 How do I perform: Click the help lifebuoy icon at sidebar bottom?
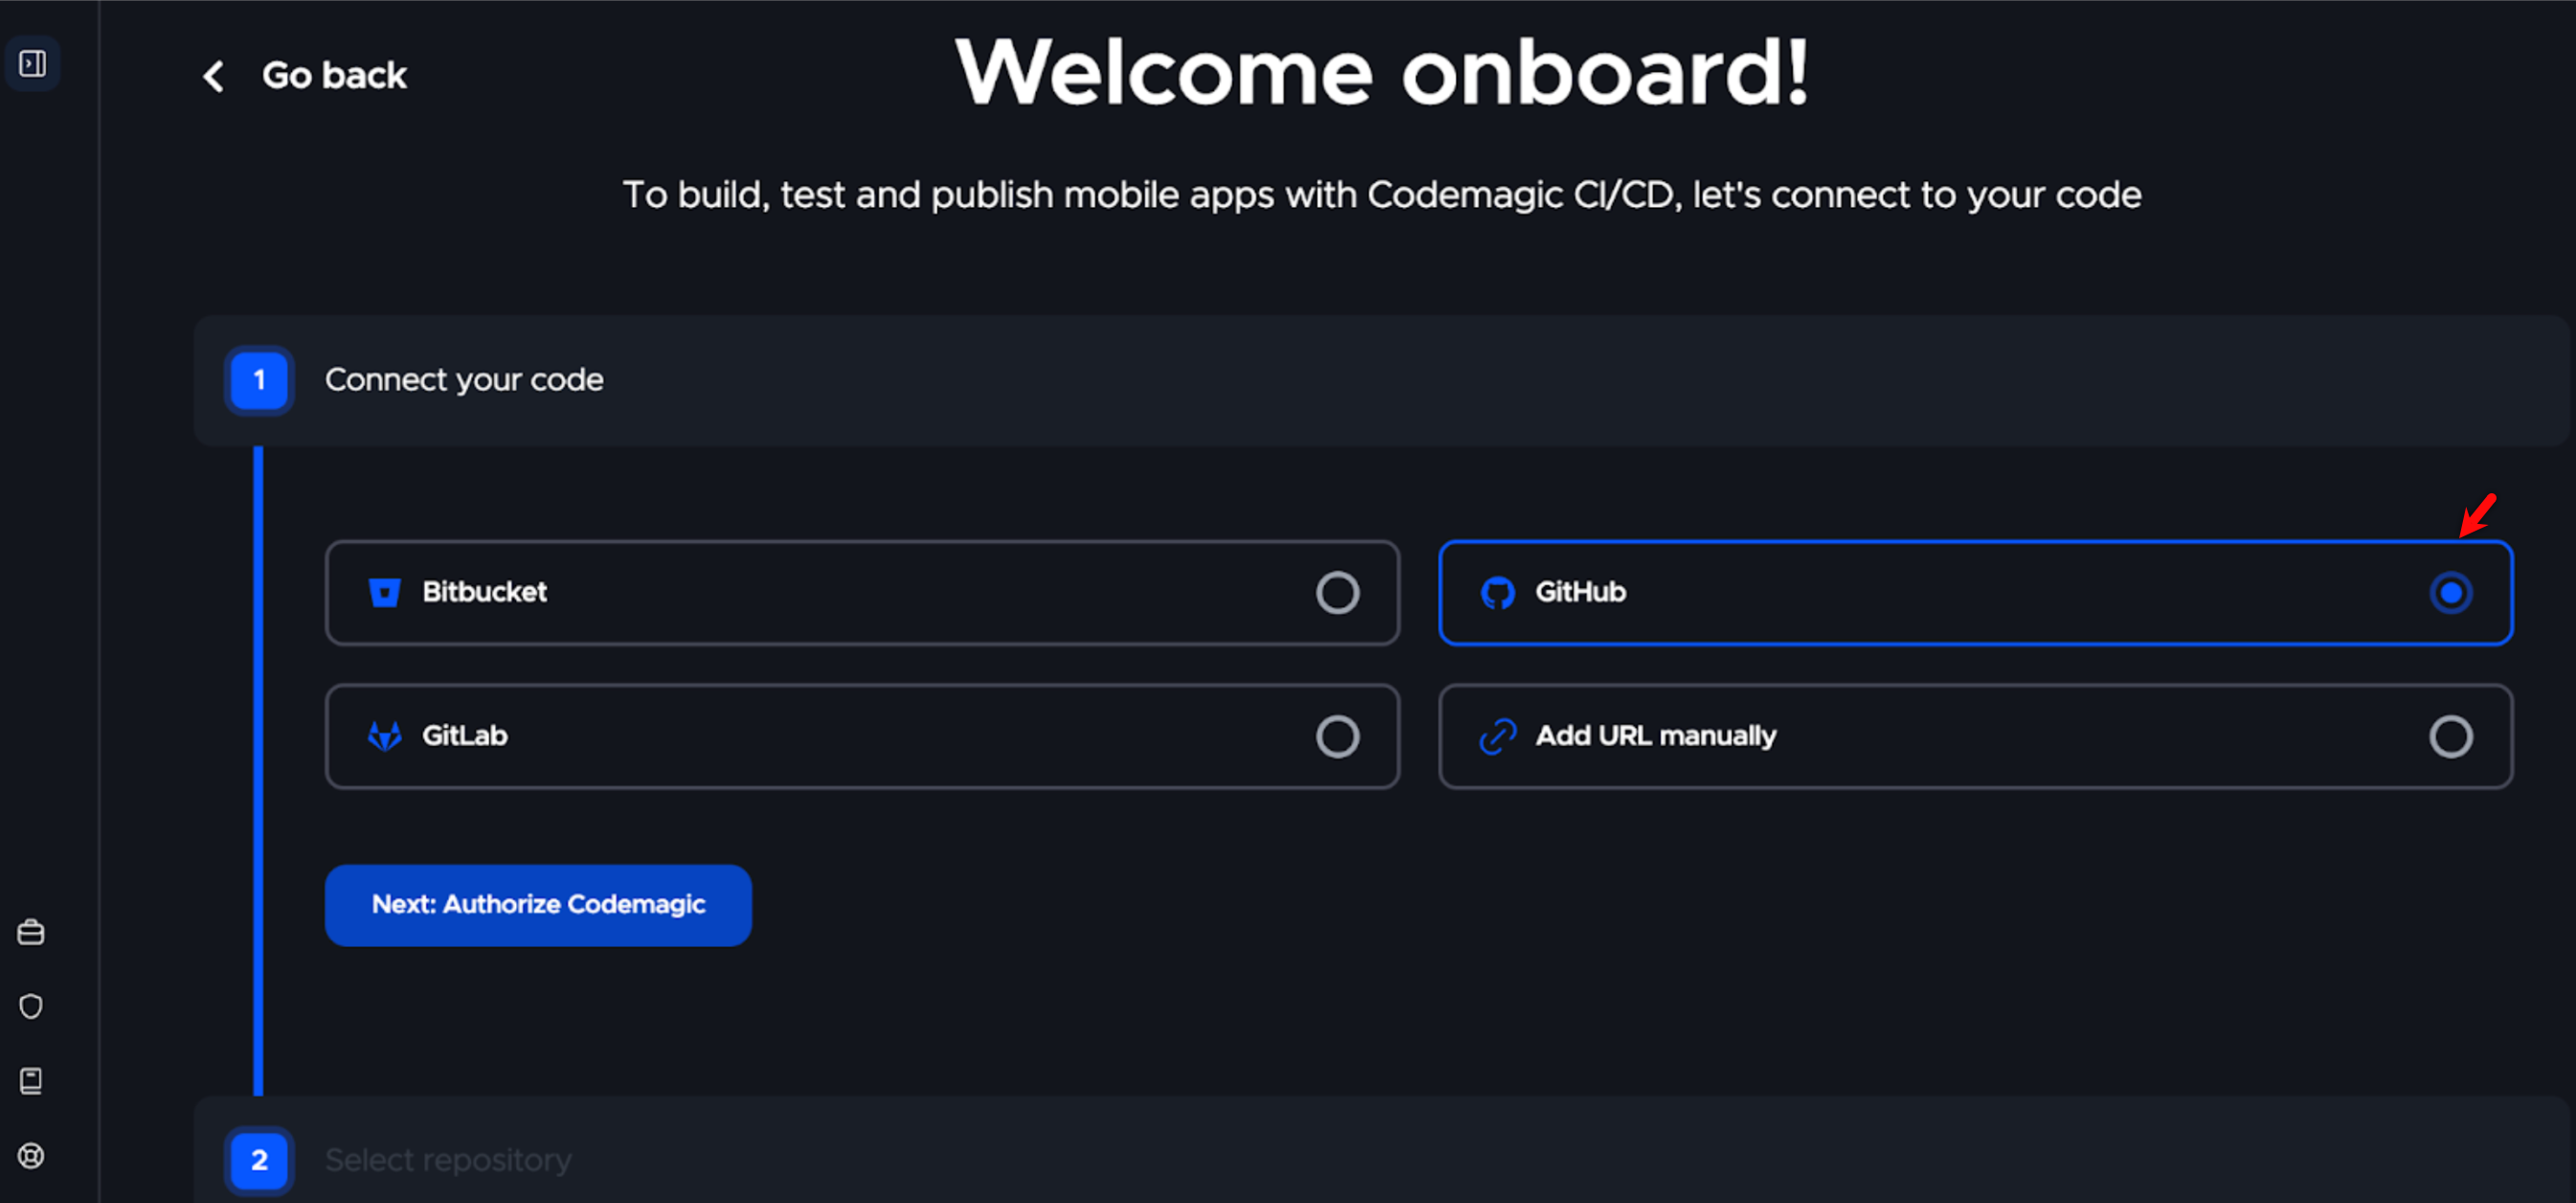click(31, 1155)
